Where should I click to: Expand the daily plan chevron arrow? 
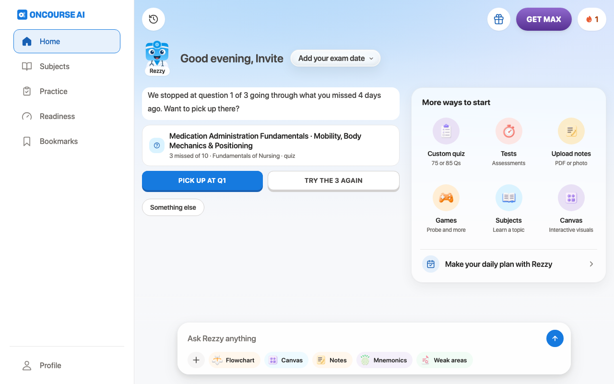(x=591, y=264)
